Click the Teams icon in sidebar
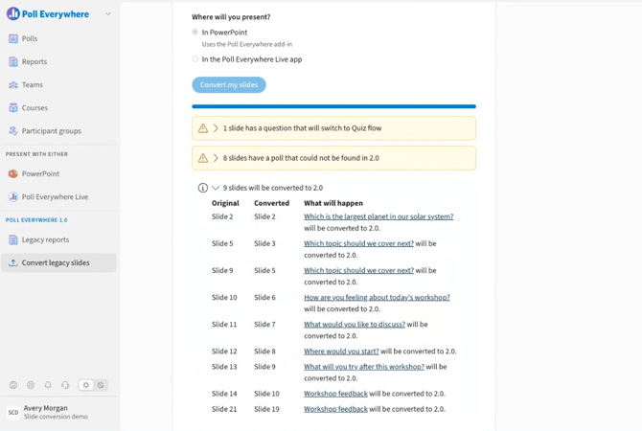Screen dimensions: 642x431 [x=13, y=84]
